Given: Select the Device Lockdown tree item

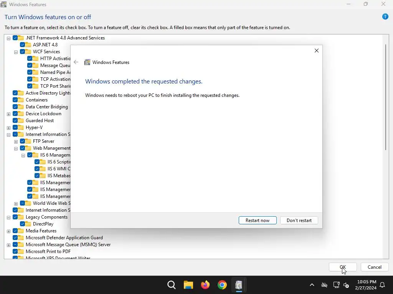Looking at the screenshot, I should [43, 113].
